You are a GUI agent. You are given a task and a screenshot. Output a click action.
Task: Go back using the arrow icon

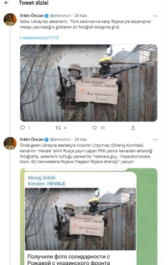pos(6,3)
